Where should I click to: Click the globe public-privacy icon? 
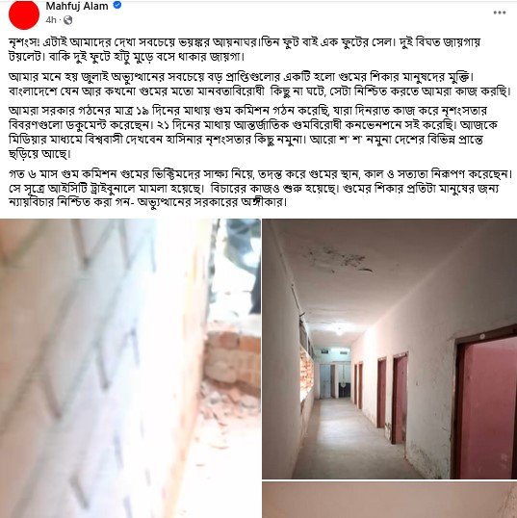pyautogui.click(x=67, y=20)
